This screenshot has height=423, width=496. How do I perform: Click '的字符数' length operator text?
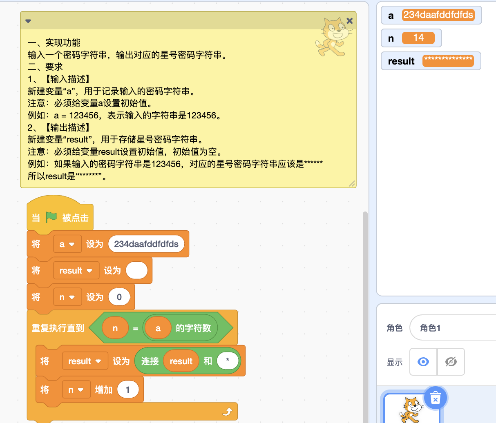click(193, 328)
